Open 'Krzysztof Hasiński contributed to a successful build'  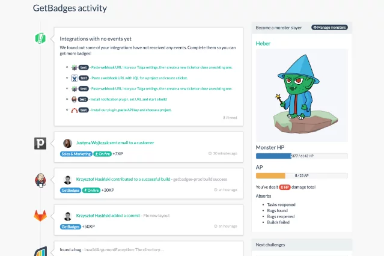coord(123,179)
